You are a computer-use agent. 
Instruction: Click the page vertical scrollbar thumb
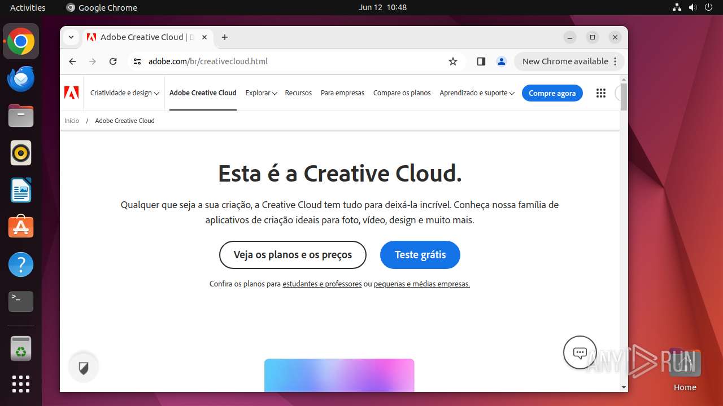click(624, 97)
